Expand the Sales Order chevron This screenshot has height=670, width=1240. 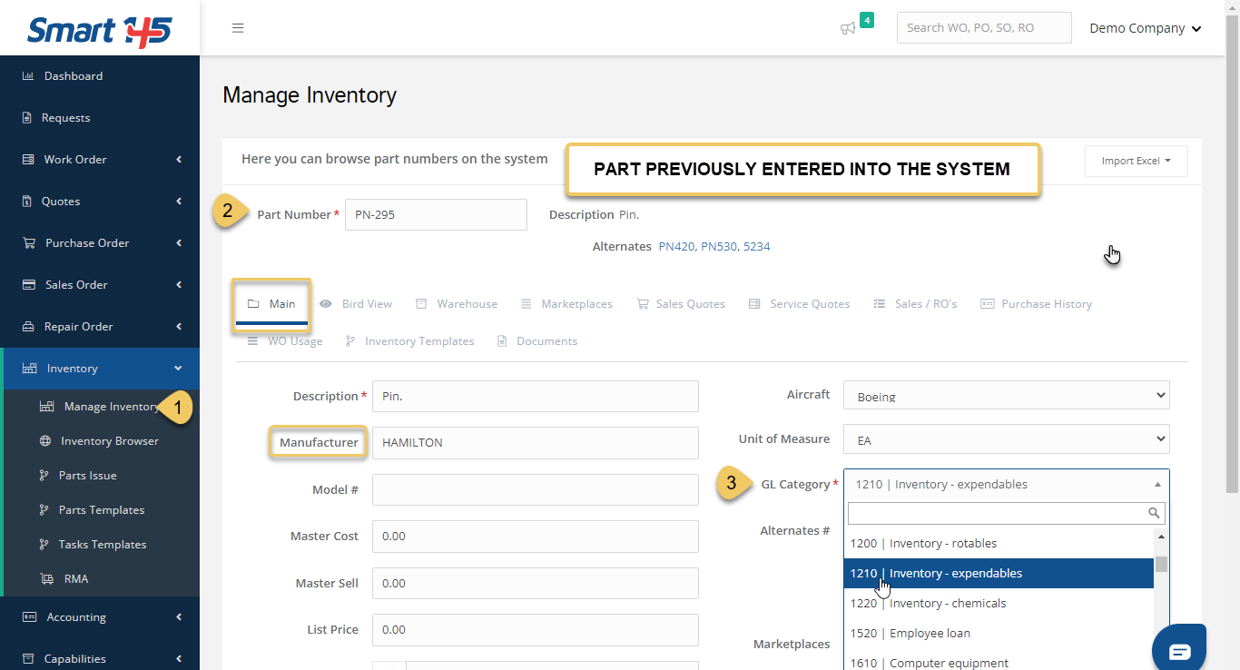pyautogui.click(x=179, y=285)
